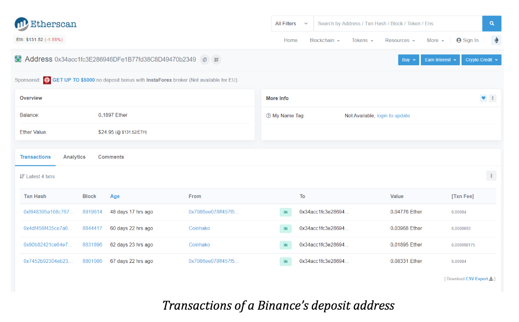Click the search input field
519x322 pixels.
(398, 23)
